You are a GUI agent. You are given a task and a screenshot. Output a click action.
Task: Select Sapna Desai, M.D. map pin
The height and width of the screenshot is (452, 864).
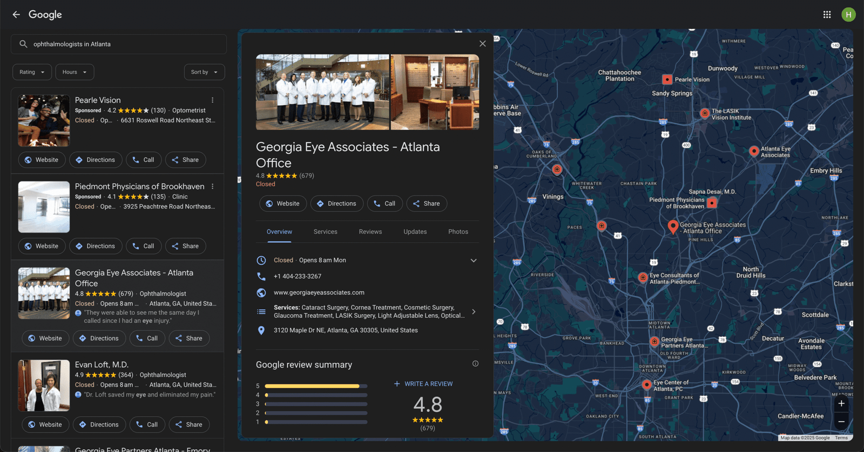[712, 203]
